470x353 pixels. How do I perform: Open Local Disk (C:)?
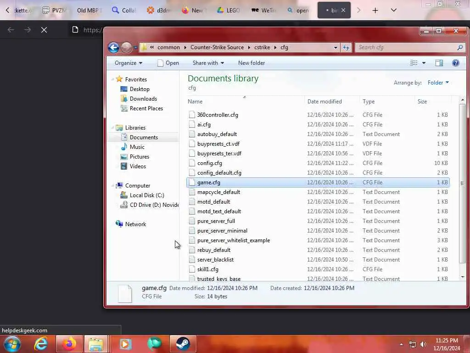(x=147, y=195)
